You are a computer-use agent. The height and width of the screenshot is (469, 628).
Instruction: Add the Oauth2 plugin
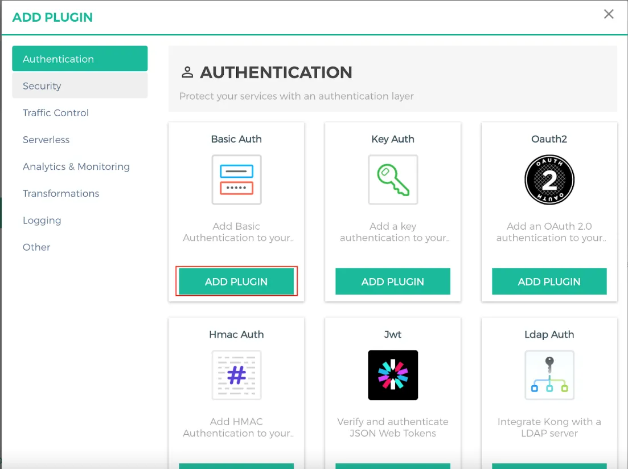pos(549,282)
